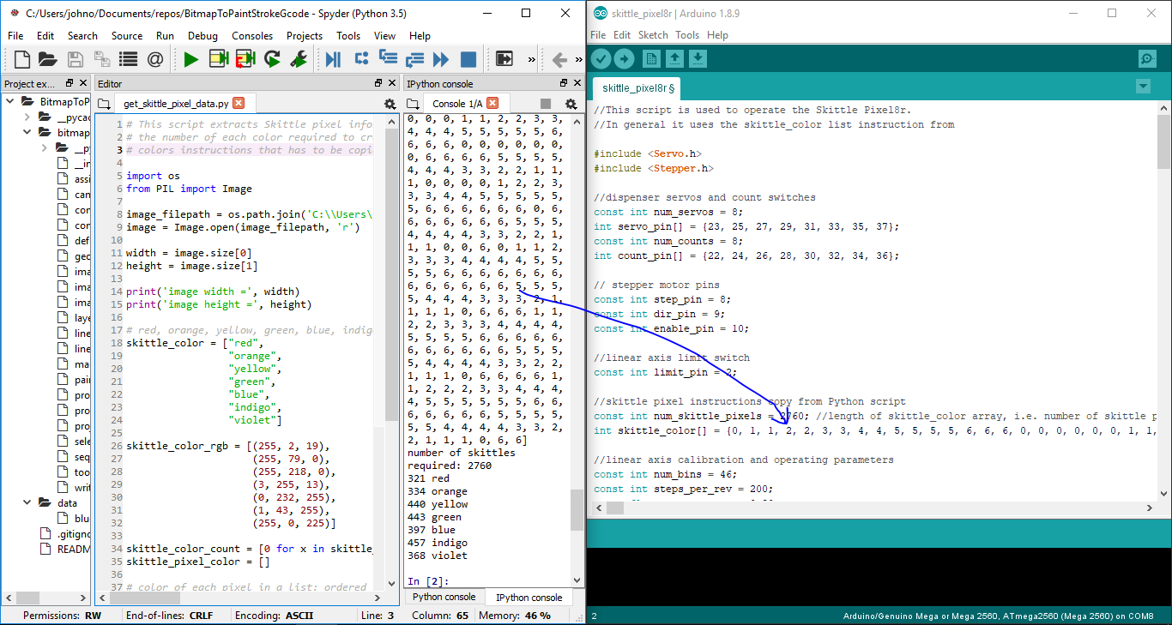Image resolution: width=1172 pixels, height=625 pixels.
Task: Select the skittle_pixel8r sketch tab
Action: (637, 87)
